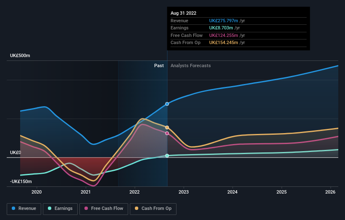Click the Analysts Forecasts label
Screen dimensions: 345x220
tap(190, 65)
